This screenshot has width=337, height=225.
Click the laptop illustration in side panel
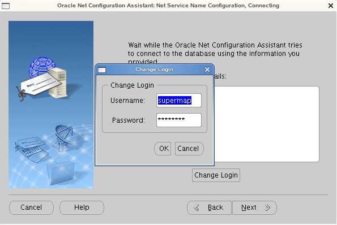(x=32, y=149)
